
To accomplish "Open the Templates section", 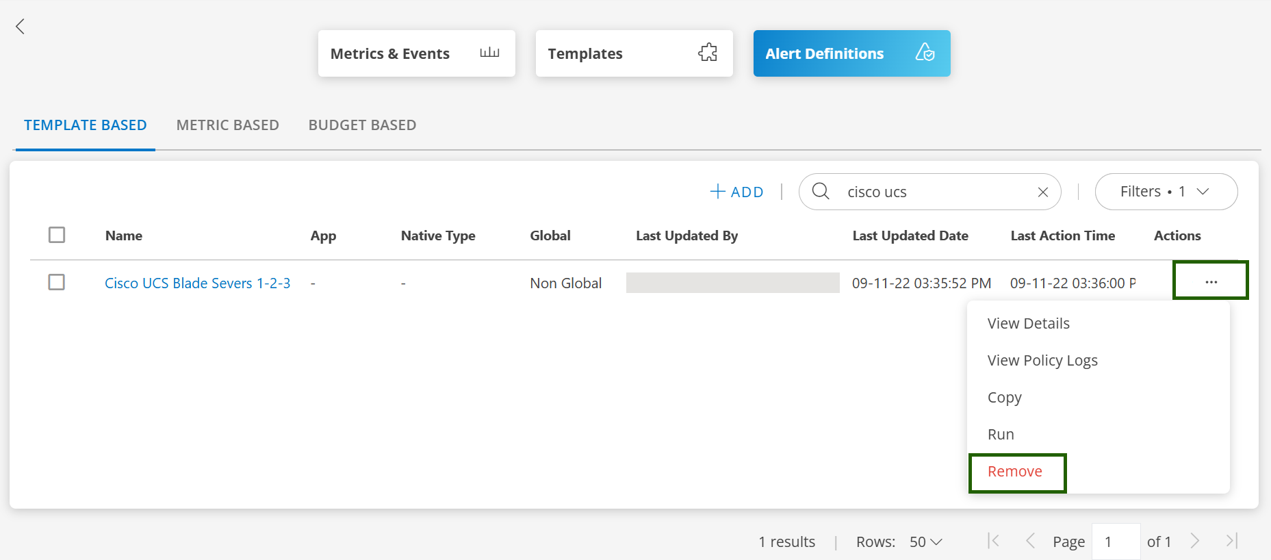I will (633, 53).
